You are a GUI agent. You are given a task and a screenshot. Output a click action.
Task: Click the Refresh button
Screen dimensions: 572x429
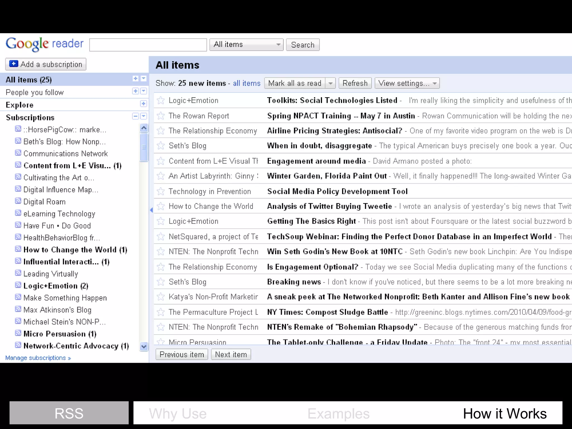(355, 83)
